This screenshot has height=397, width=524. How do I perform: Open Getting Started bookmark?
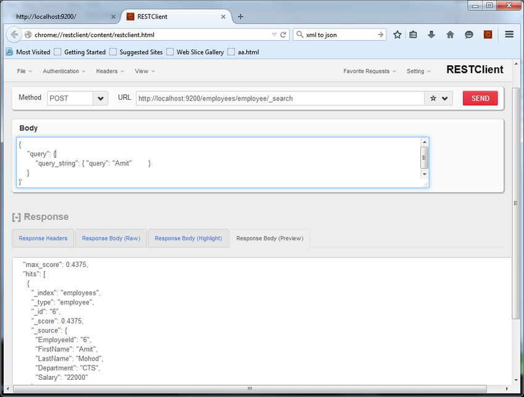click(x=80, y=52)
